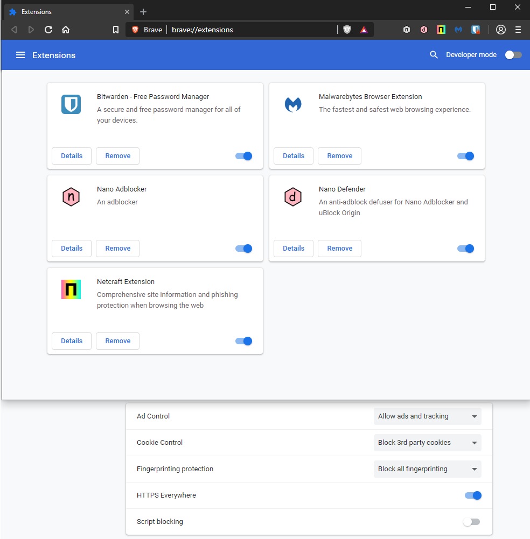Turn off the HTTPS Everywhere switch

click(473, 495)
